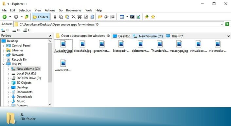The width and height of the screenshot is (231, 126).
Task: Permanently delete with the bold X icon
Action: click(x=80, y=17)
